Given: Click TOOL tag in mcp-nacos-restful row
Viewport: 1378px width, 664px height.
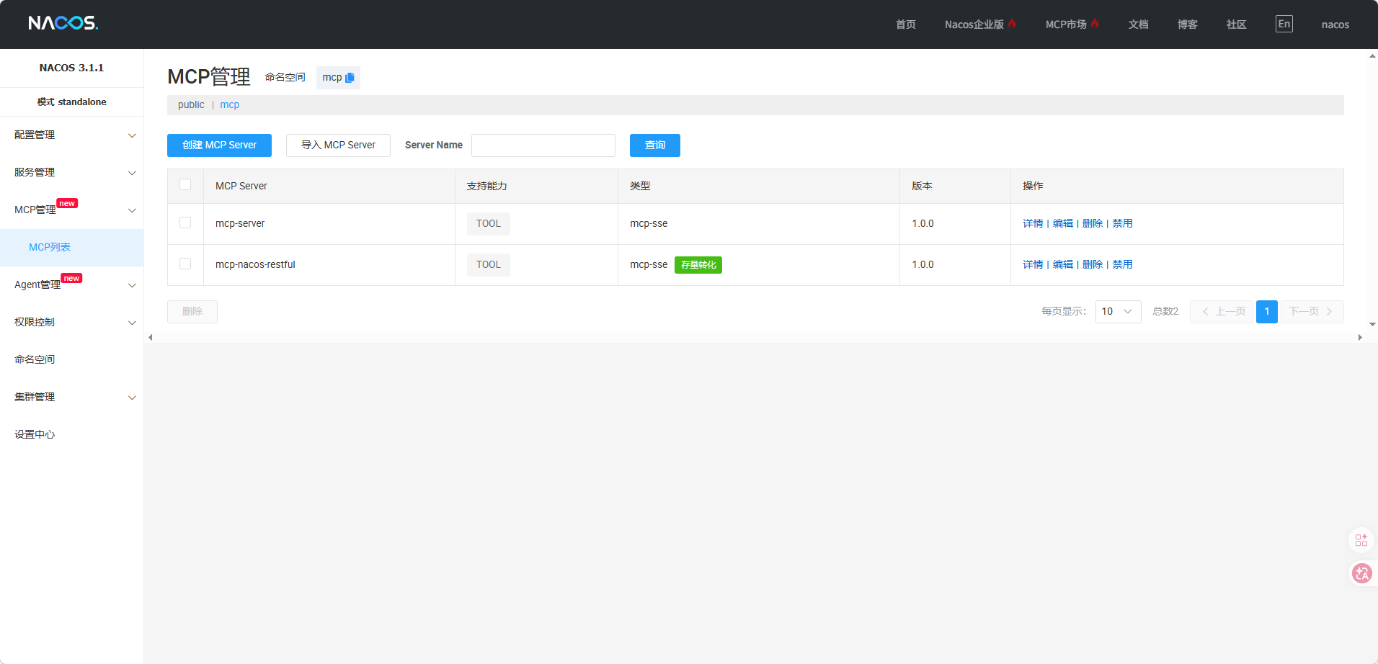Looking at the screenshot, I should 488,265.
